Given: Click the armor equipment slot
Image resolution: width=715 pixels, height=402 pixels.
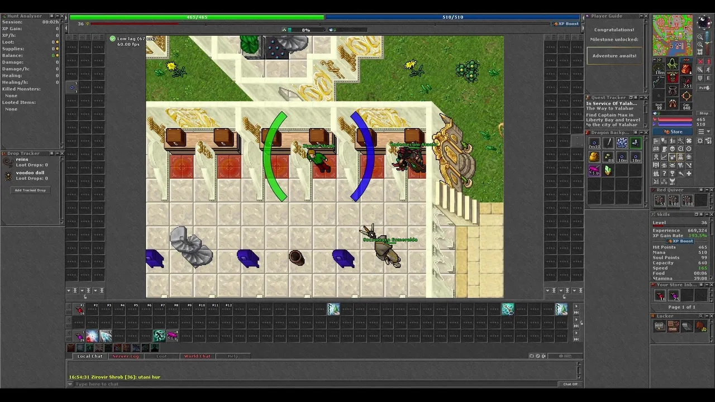Looking at the screenshot, I should coord(673,77).
